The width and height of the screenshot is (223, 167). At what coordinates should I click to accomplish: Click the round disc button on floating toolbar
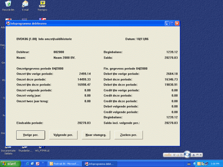tap(187, 155)
